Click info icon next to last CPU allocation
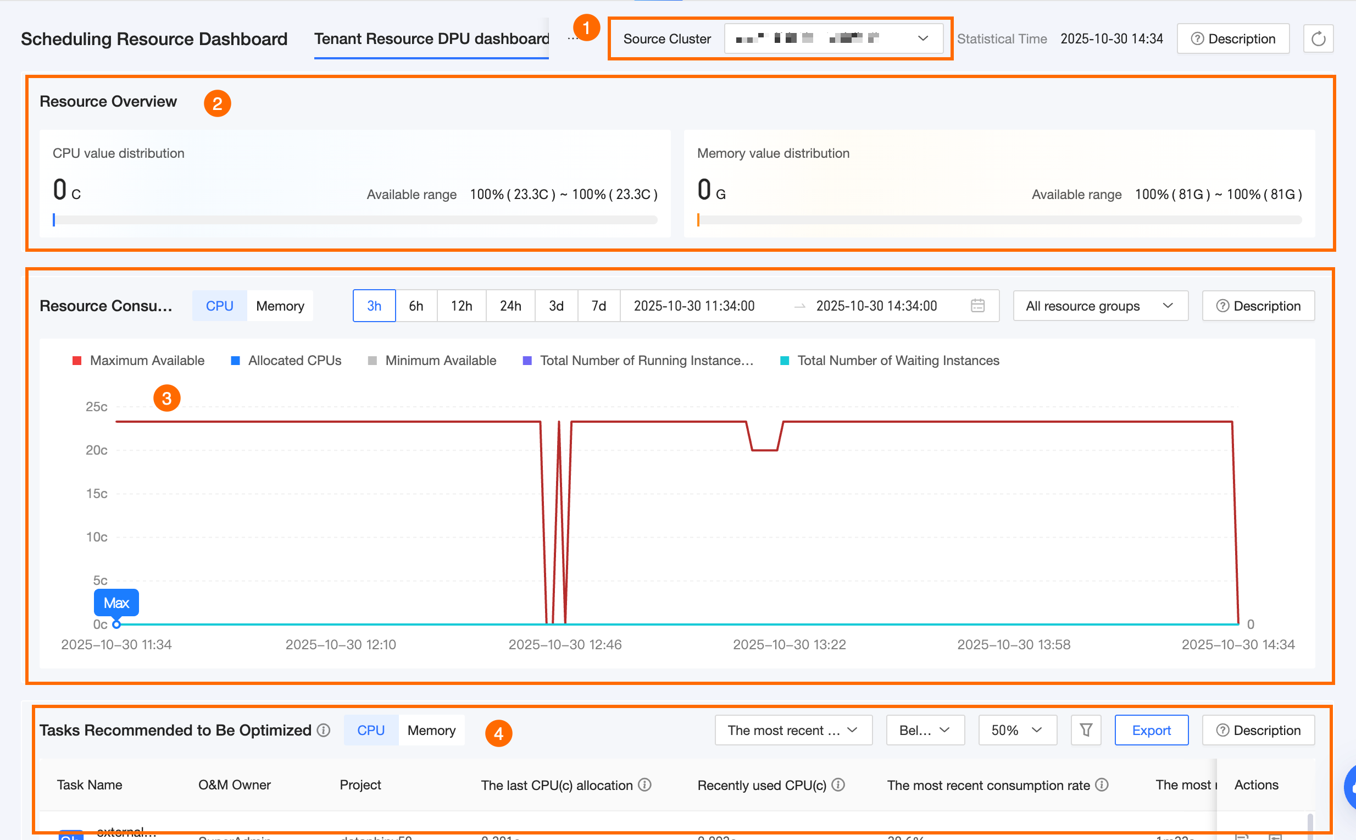The height and width of the screenshot is (840, 1356). [644, 784]
